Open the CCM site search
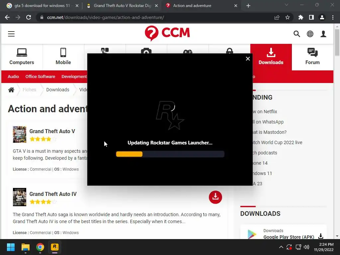 tap(297, 34)
